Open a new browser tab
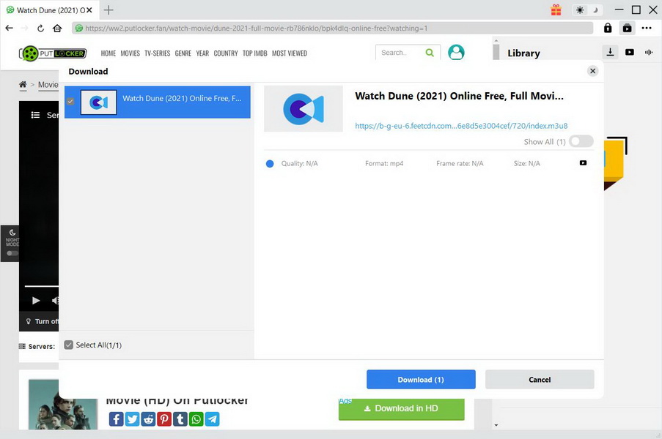This screenshot has width=662, height=439. (109, 10)
